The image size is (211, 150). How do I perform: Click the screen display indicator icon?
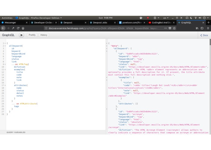tap(187, 18)
